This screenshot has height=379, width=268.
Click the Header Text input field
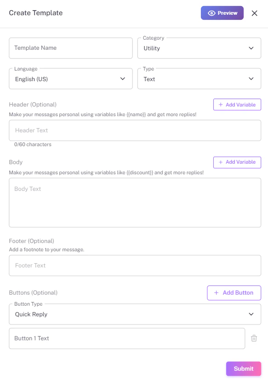(135, 130)
